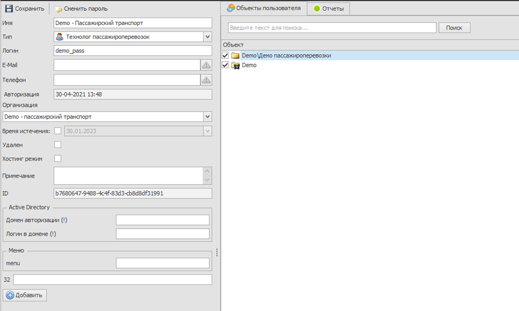Select the Объекты пользователя tab
Screen dimensions: 519x311
coord(264,8)
